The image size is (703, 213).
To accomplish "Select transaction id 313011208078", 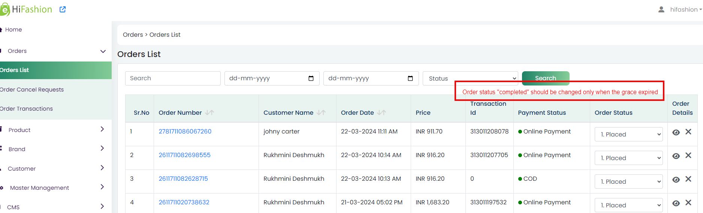I will click(x=489, y=132).
